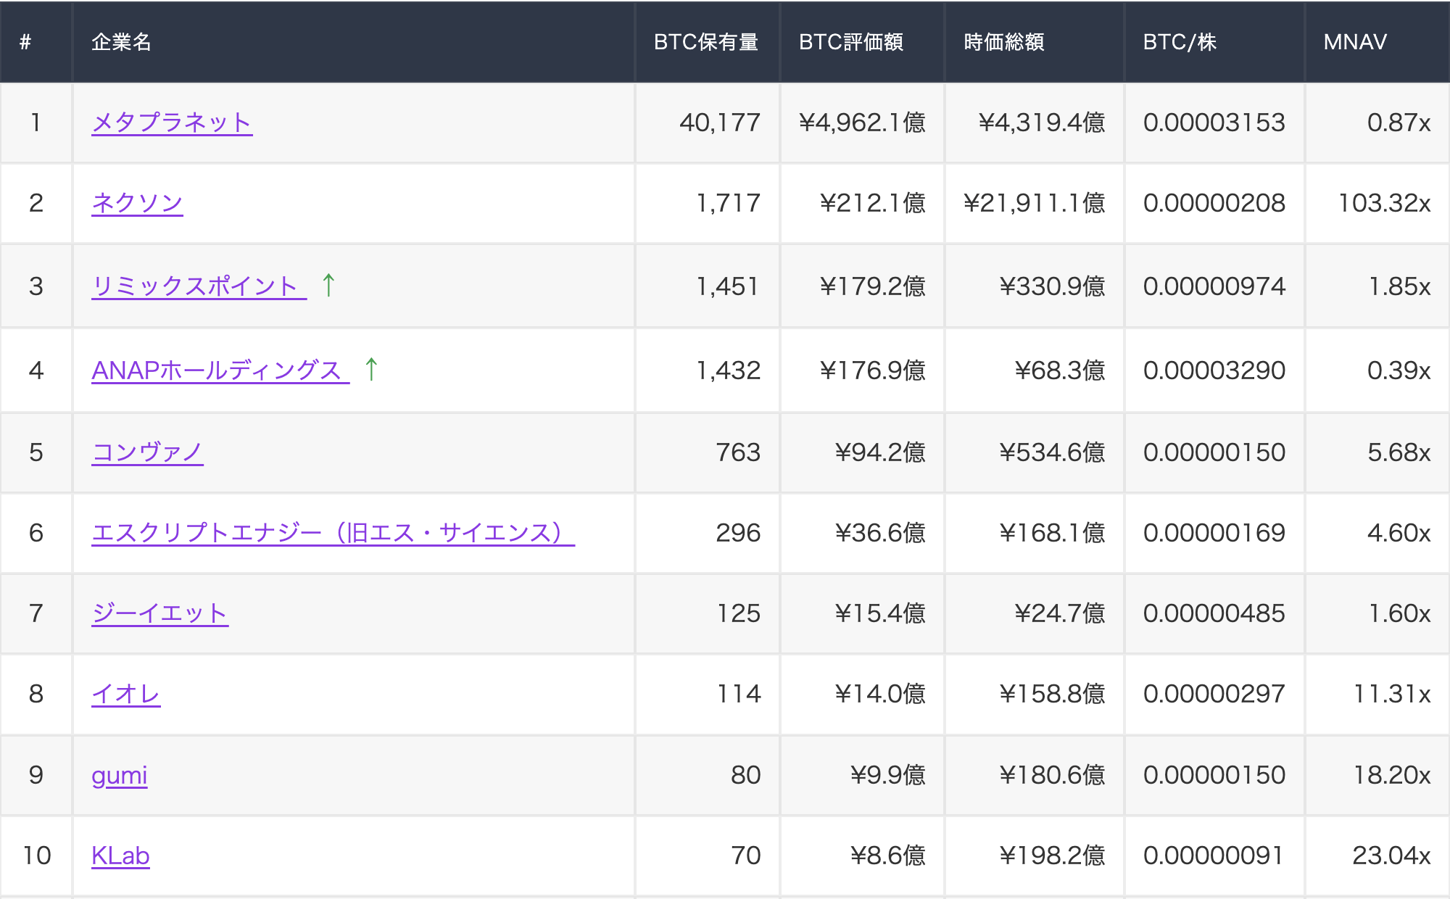Click the # rank column header
This screenshot has height=899, width=1450.
25,42
